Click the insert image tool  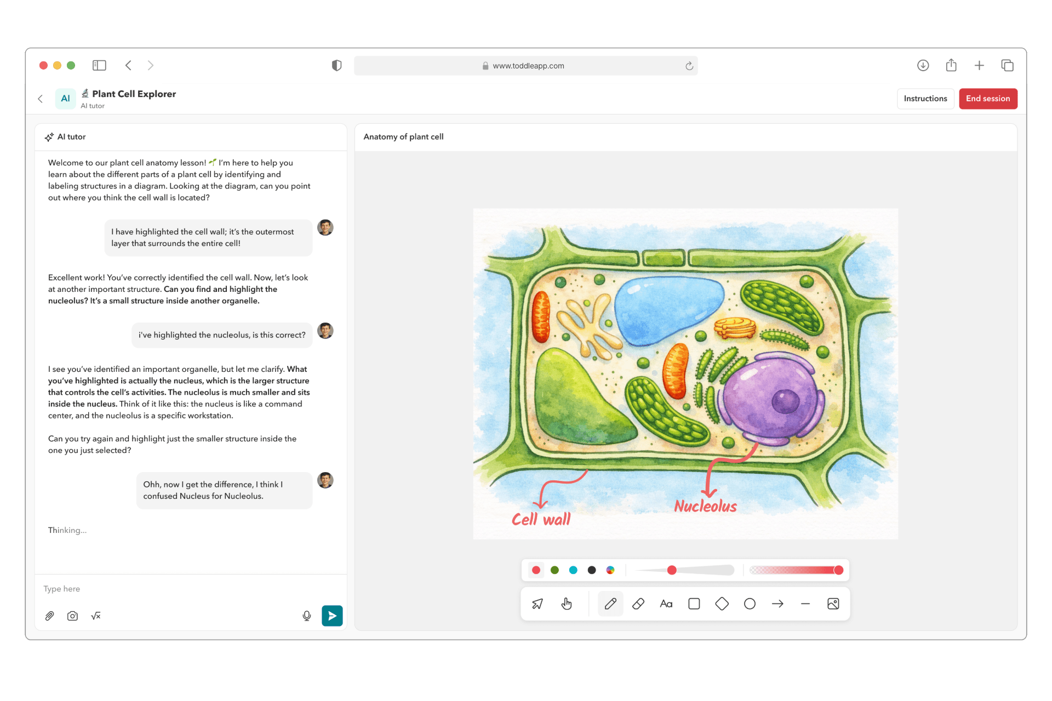833,604
